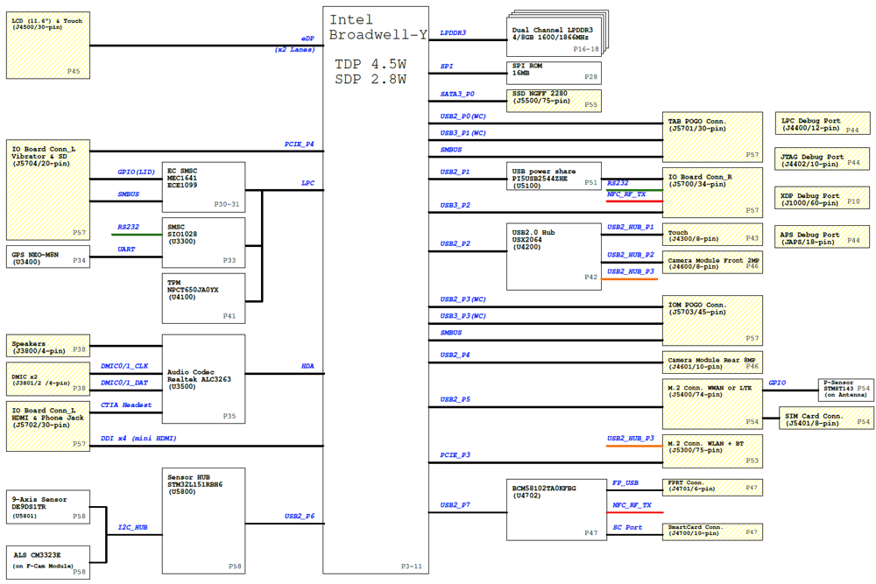Image resolution: width=876 pixels, height=584 pixels.
Task: Click the USB2_P4 signal label
Action: click(x=456, y=355)
